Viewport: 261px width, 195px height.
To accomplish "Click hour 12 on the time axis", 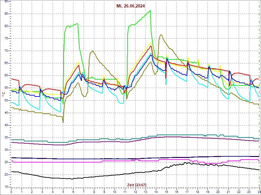I will coord(135,191).
